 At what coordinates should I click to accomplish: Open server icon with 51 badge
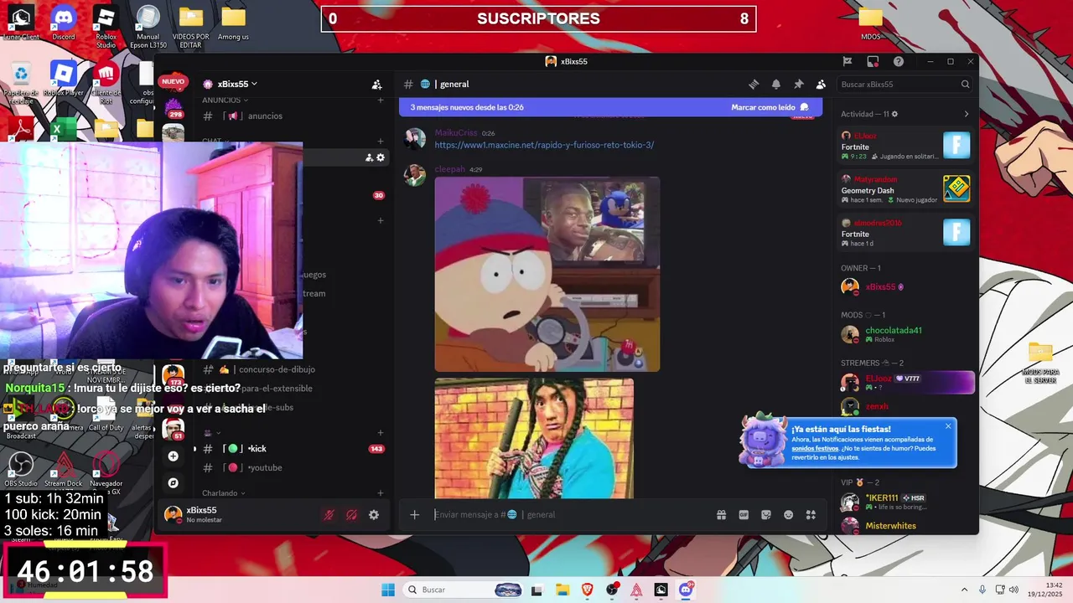pos(174,429)
